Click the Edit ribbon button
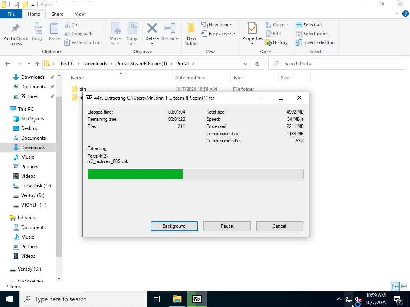The height and width of the screenshot is (307, 410). tap(273, 34)
